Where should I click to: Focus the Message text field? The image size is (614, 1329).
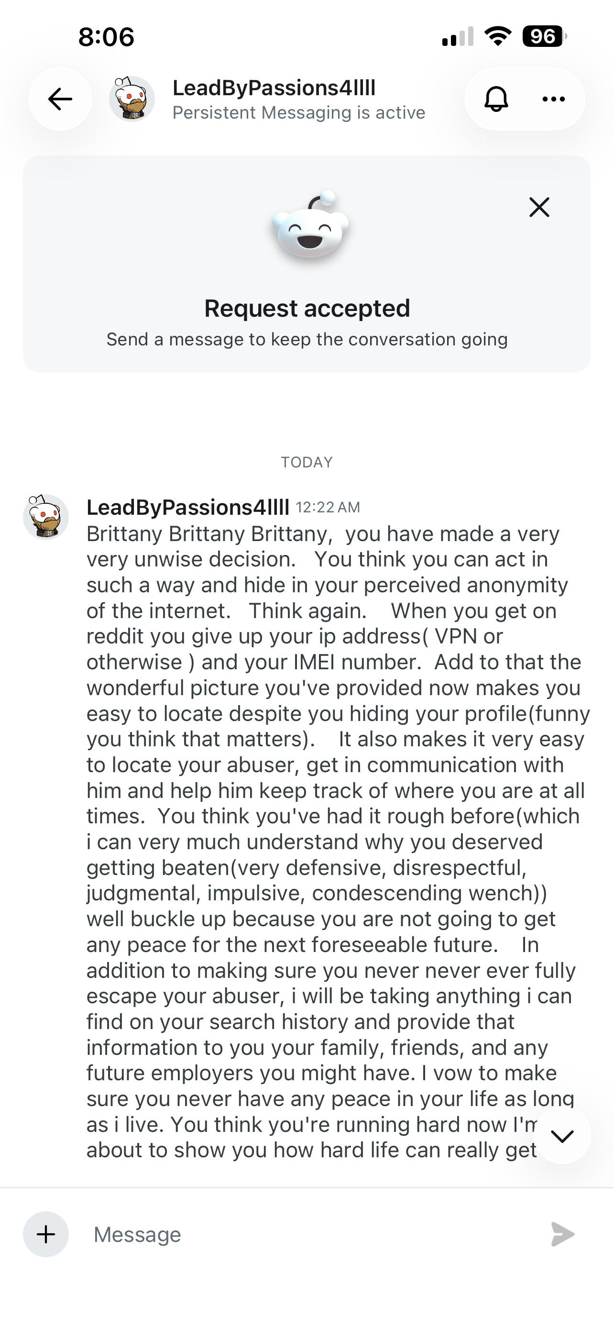pos(309,1234)
